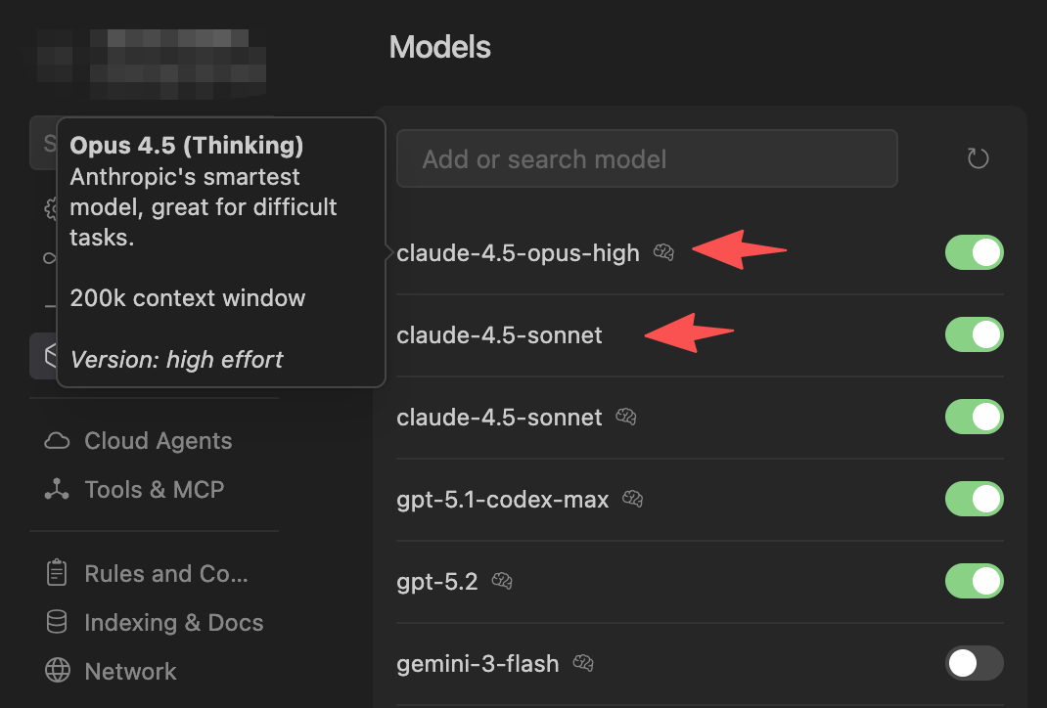1047x708 pixels.
Task: Click the brain icon beside gpt-5.2
Action: point(502,582)
